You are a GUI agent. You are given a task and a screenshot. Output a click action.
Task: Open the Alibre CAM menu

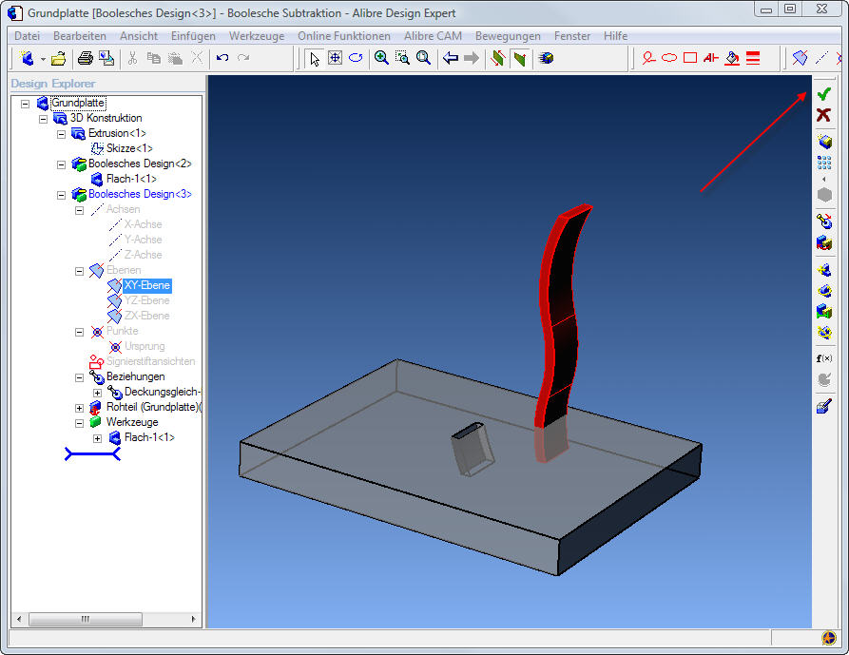click(434, 36)
